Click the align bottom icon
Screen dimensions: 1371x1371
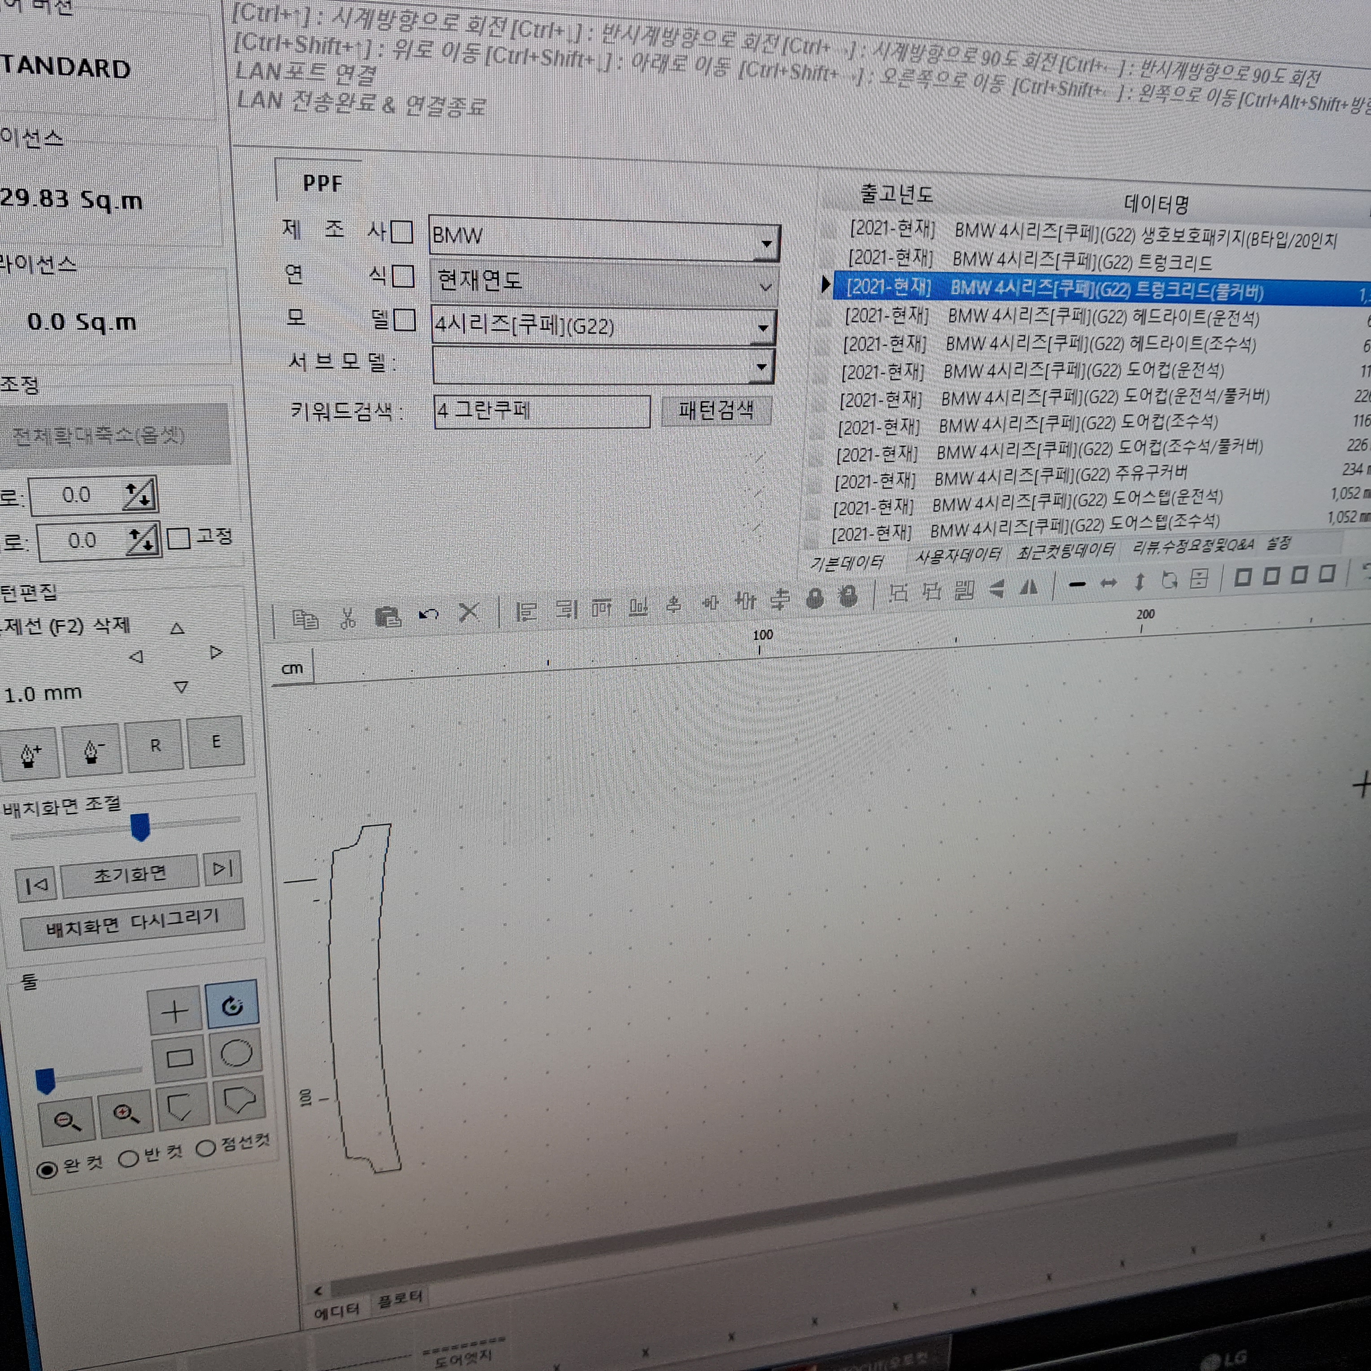[x=638, y=606]
